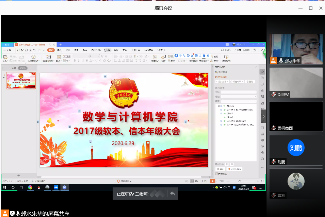
Task: Toggle bold text formatting
Action: (74, 61)
